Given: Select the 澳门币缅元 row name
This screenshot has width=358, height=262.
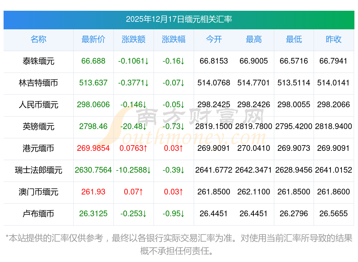Looking at the screenshot, I should [x=38, y=192].
